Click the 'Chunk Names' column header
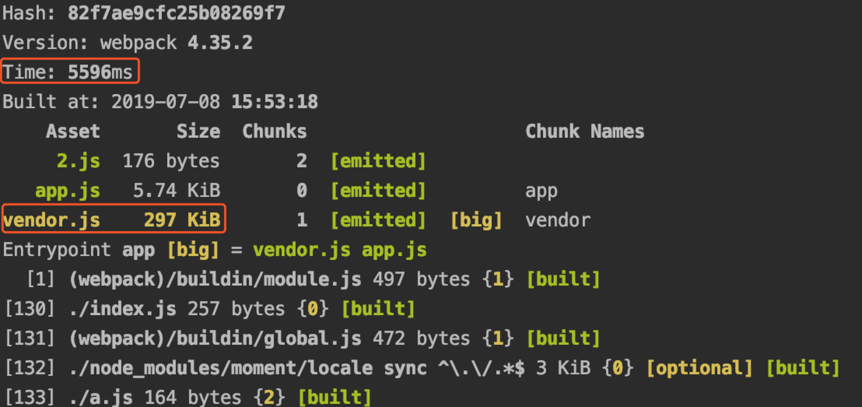This screenshot has height=407, width=862. pos(585,131)
